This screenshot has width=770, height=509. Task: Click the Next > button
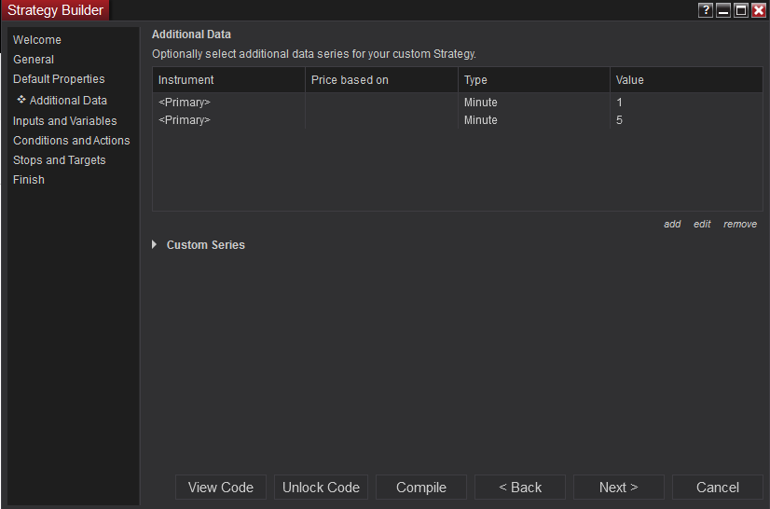pyautogui.click(x=619, y=488)
